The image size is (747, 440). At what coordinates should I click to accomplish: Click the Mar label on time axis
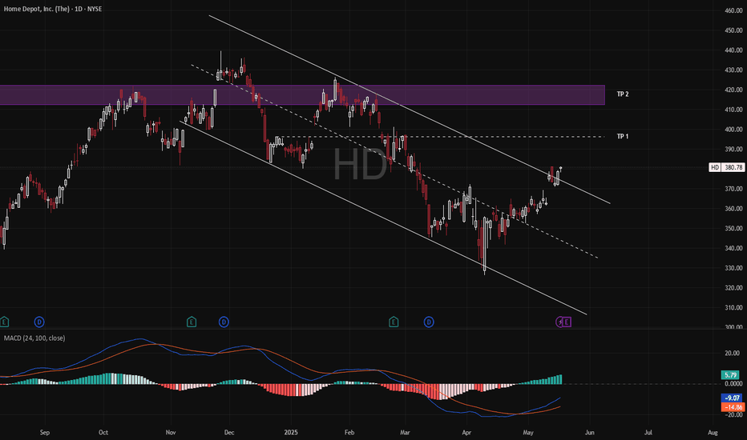pyautogui.click(x=405, y=432)
